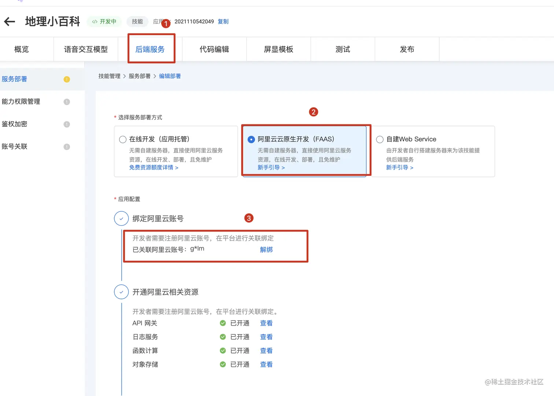Open the 后端服务 tab
554x396 pixels.
point(150,49)
